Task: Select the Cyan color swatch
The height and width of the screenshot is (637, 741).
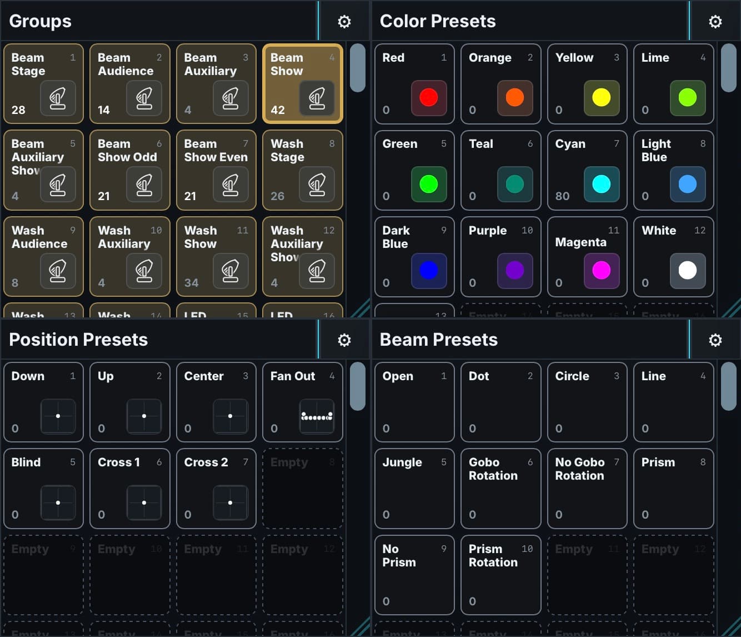Action: pyautogui.click(x=602, y=184)
